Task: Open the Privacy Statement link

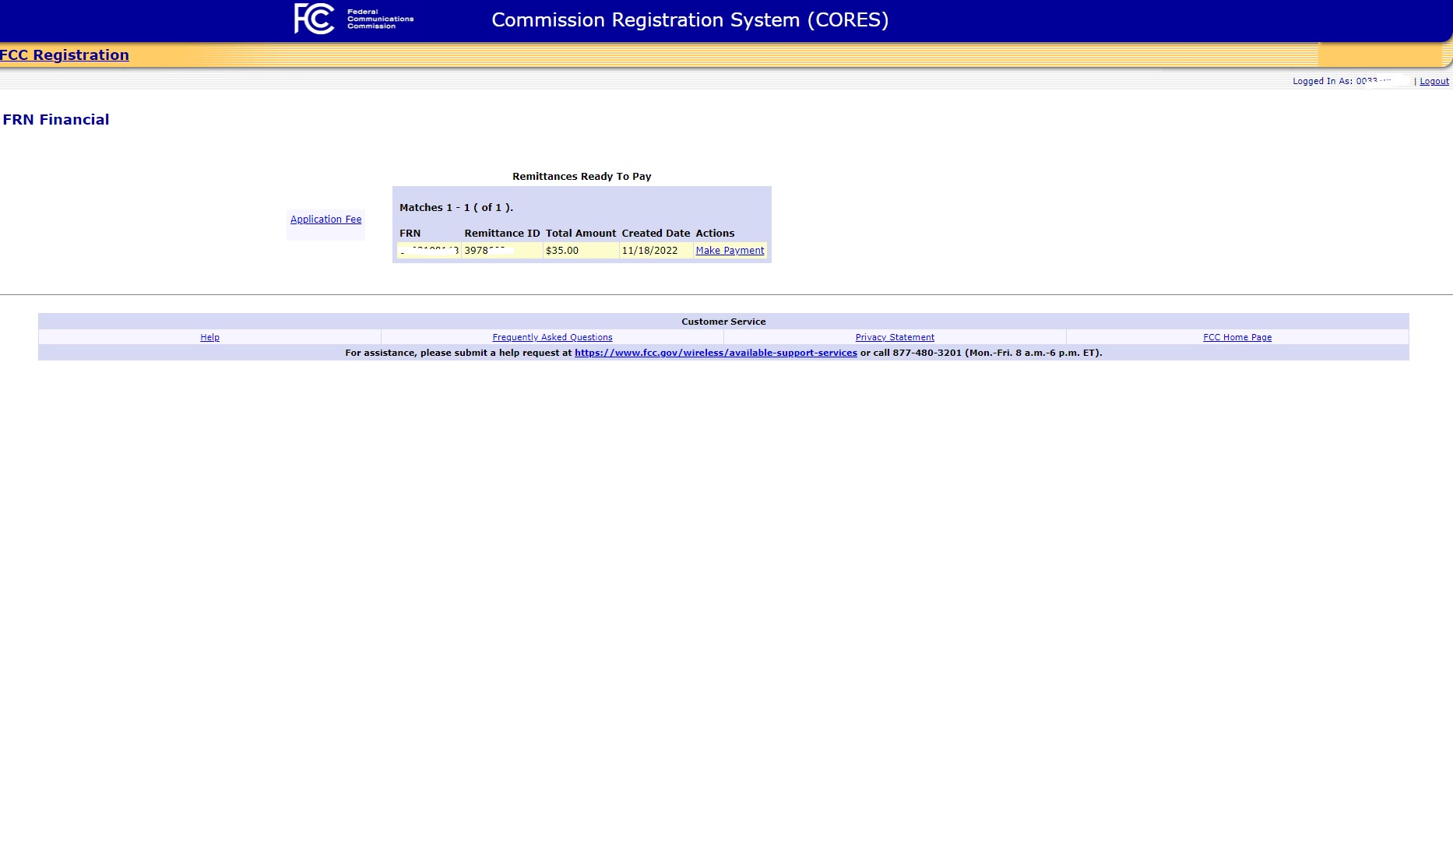Action: (x=895, y=337)
